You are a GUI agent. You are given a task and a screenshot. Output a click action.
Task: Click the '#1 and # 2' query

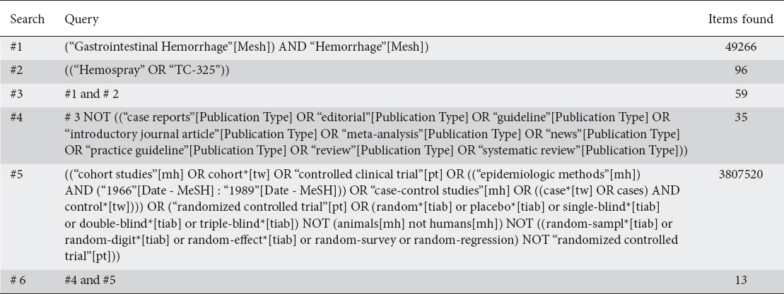pyautogui.click(x=90, y=94)
